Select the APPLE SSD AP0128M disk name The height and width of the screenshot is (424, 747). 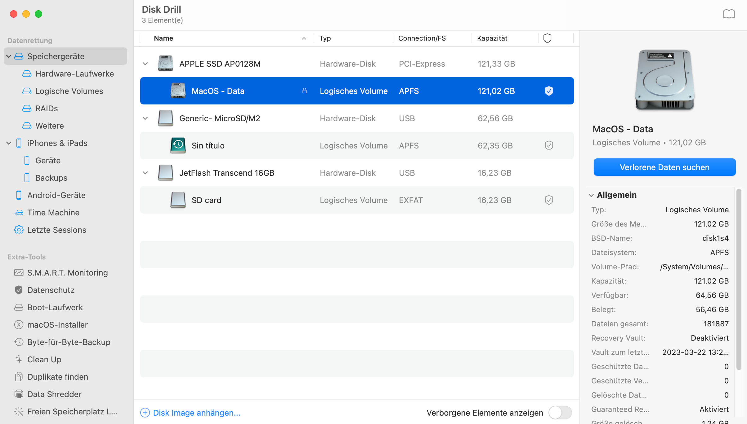pos(220,64)
